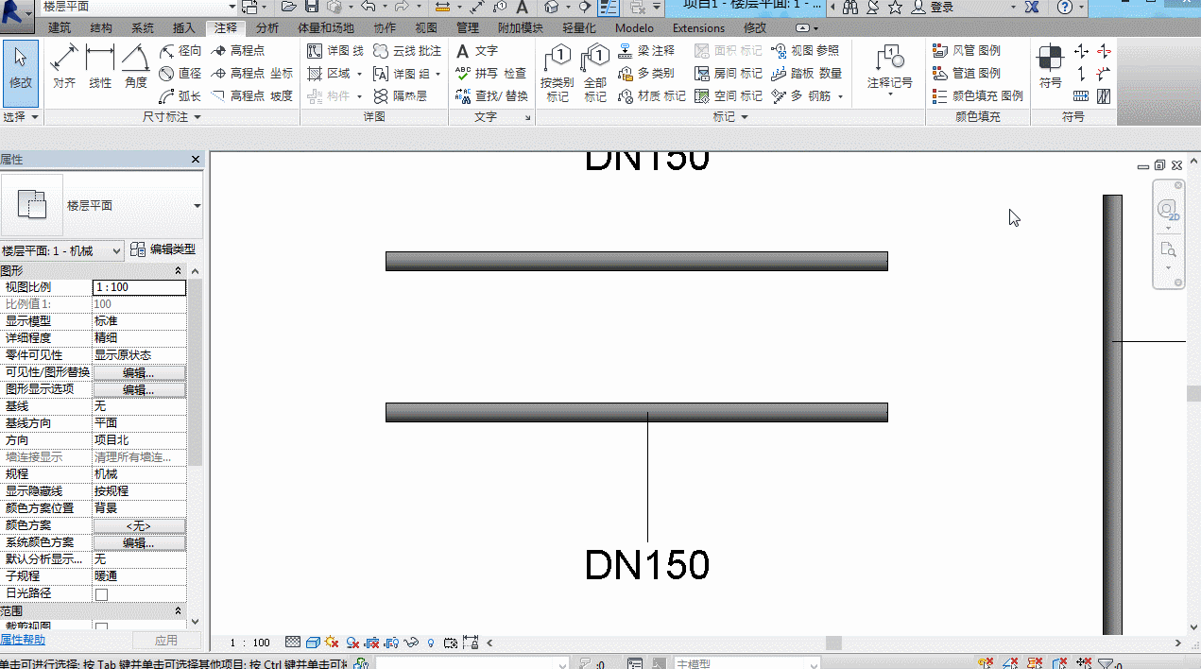Open the 属性帮助 link
This screenshot has height=669, width=1201.
tap(23, 640)
